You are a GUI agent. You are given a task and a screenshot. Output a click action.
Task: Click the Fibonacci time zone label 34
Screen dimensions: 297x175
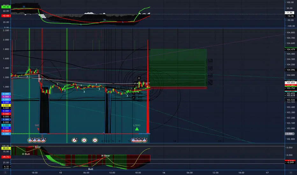[174, 141]
